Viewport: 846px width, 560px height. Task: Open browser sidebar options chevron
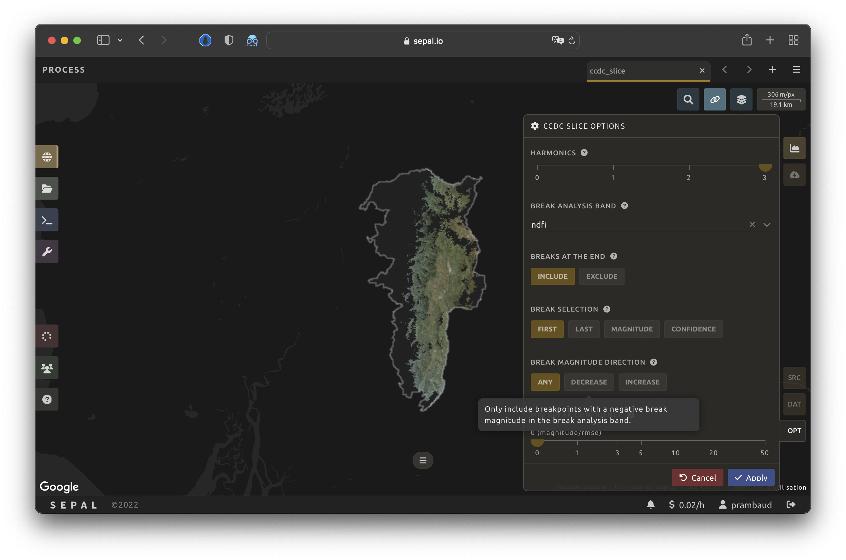pos(120,40)
